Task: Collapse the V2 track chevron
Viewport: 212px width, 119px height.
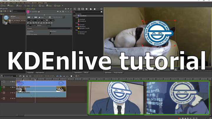Action: [x=2, y=82]
